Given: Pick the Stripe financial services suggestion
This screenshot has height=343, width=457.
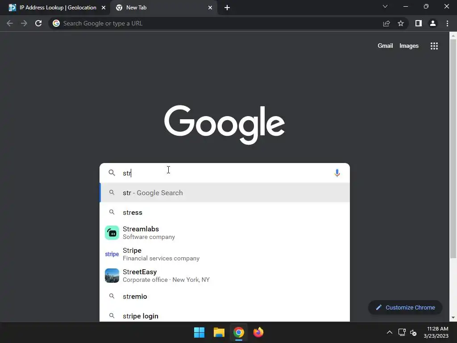Looking at the screenshot, I should pos(224,254).
